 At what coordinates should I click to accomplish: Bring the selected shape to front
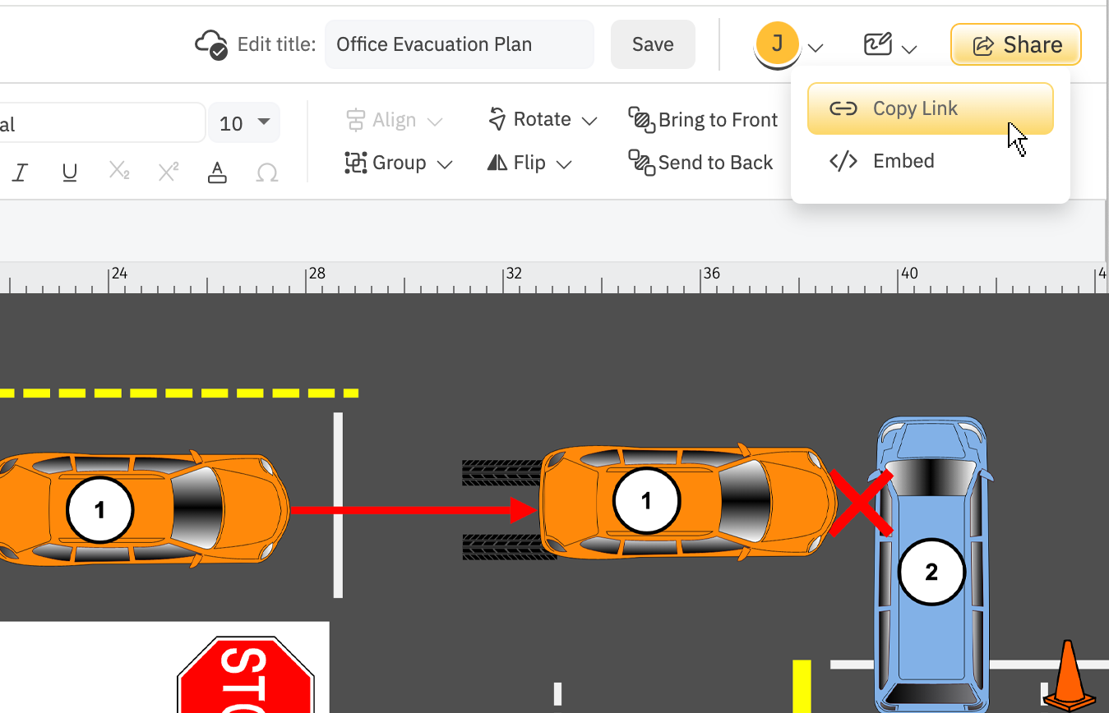[704, 120]
